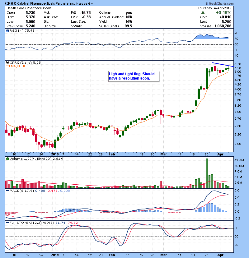
Task: Select the CPRX ticker symbol in the title
Action: [x=11, y=3]
